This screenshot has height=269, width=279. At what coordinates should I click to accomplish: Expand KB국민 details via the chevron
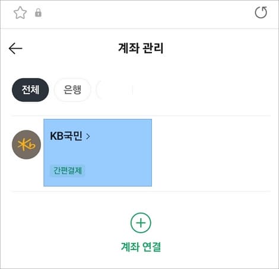pos(88,136)
